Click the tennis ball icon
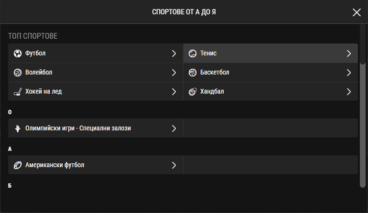This screenshot has width=368, height=213. pos(193,53)
